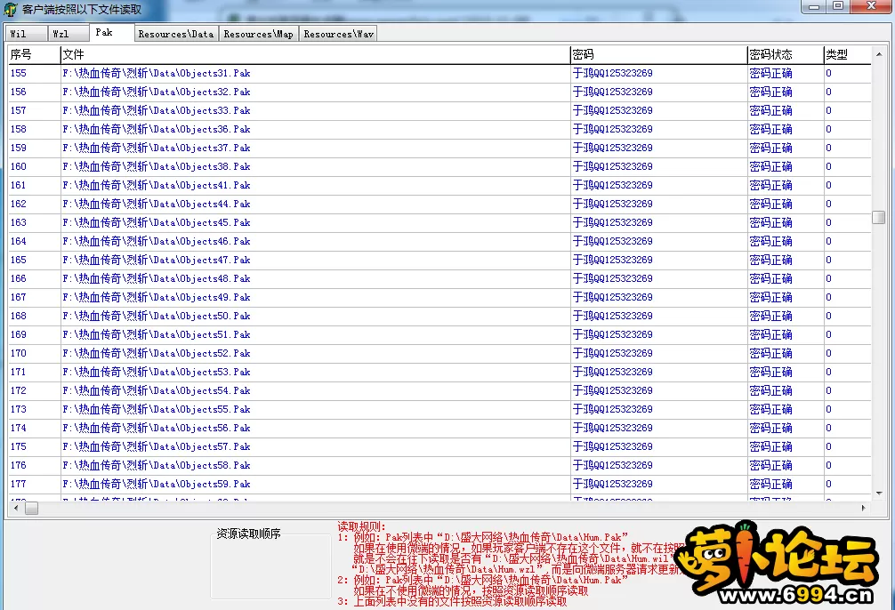
Task: Select the Objects54.Pak file path
Action: click(x=157, y=391)
